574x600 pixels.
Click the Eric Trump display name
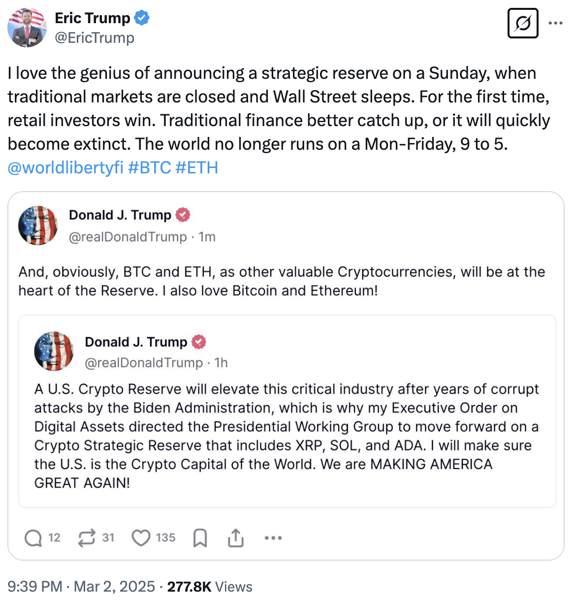pos(93,18)
